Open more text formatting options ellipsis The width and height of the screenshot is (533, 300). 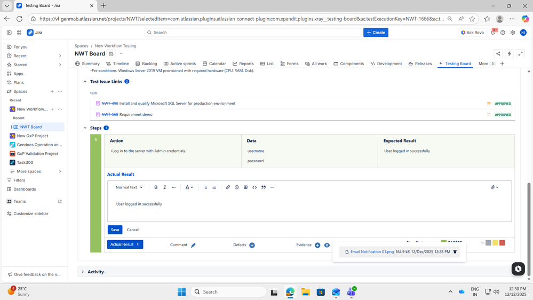[x=174, y=187]
